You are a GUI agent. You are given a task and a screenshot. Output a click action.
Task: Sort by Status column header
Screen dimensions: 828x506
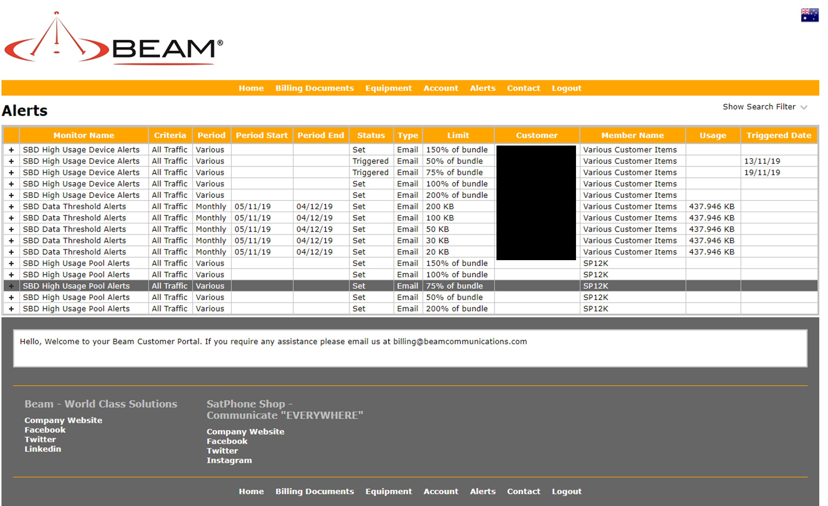pos(371,135)
